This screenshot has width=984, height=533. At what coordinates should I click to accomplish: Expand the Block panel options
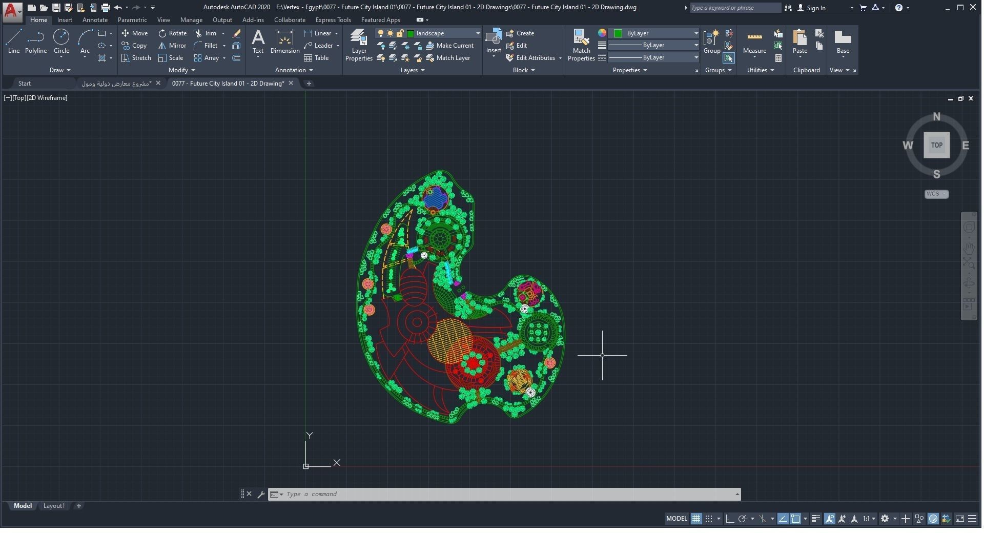pyautogui.click(x=524, y=70)
